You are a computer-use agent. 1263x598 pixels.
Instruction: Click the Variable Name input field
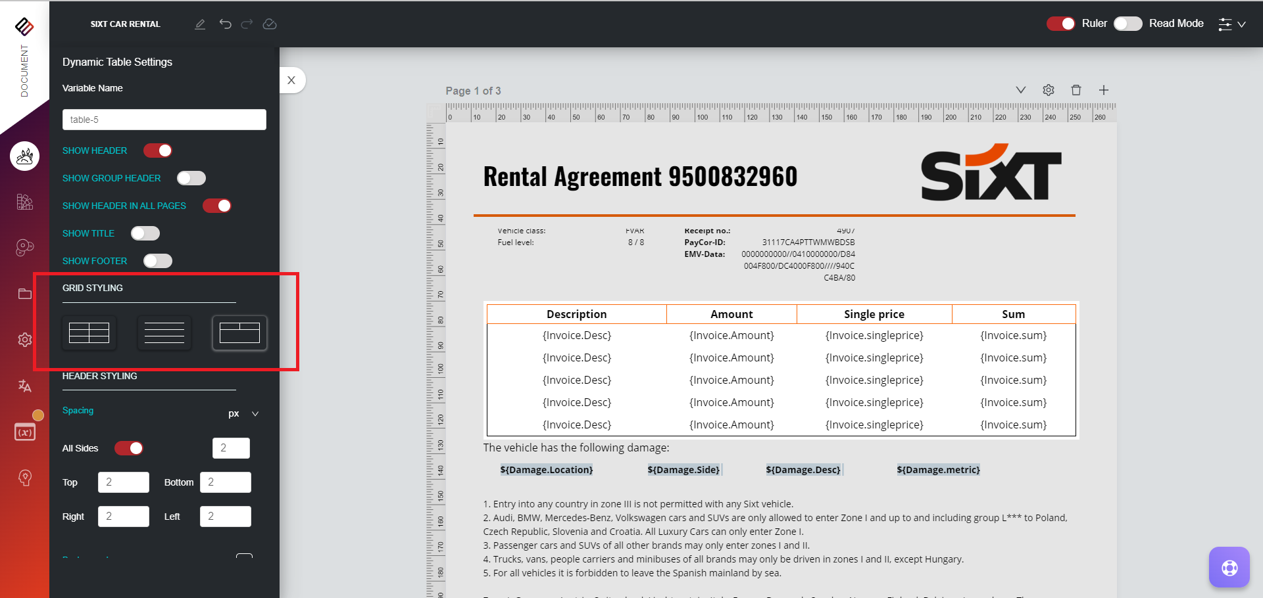tap(164, 120)
